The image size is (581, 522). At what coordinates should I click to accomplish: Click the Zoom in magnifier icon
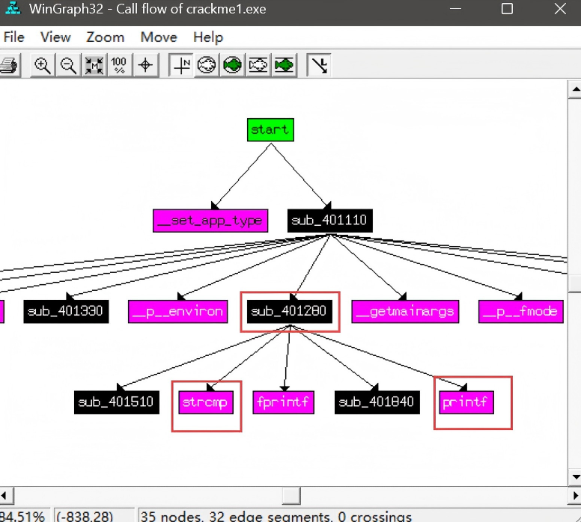click(x=43, y=66)
